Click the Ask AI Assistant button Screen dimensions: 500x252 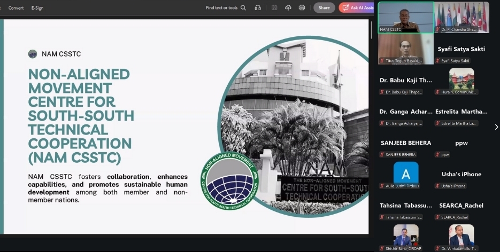pyautogui.click(x=357, y=7)
